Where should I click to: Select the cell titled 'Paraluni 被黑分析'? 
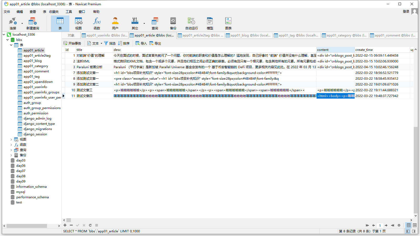(94, 67)
